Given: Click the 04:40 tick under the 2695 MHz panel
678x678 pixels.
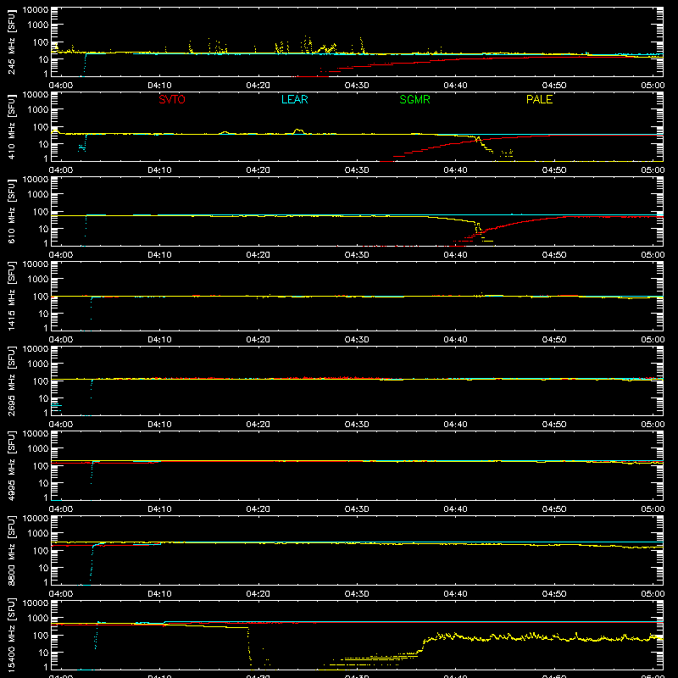Looking at the screenshot, I should tap(455, 425).
